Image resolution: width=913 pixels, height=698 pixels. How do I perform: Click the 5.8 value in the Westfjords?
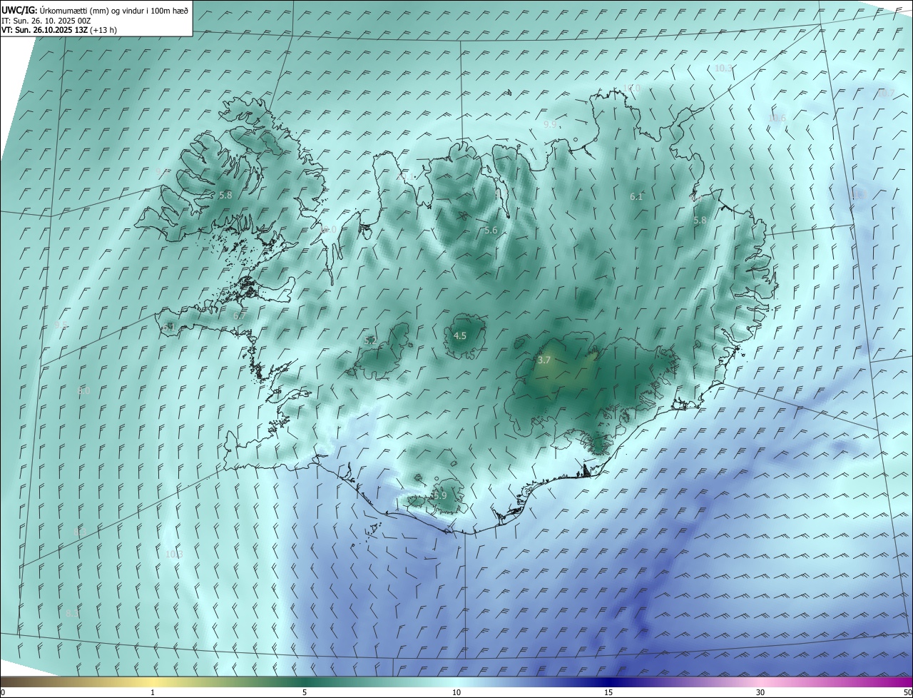(x=225, y=195)
